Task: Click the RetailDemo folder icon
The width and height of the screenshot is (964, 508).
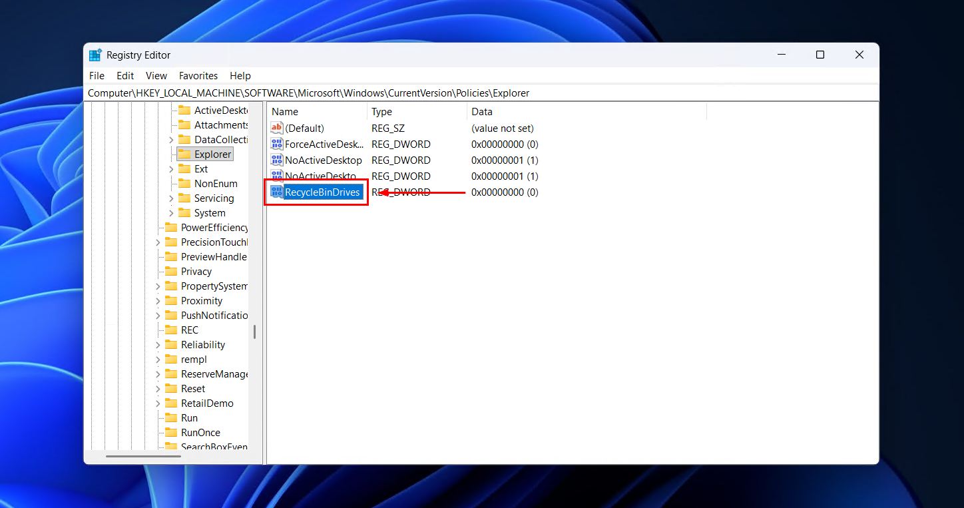Action: (x=171, y=403)
